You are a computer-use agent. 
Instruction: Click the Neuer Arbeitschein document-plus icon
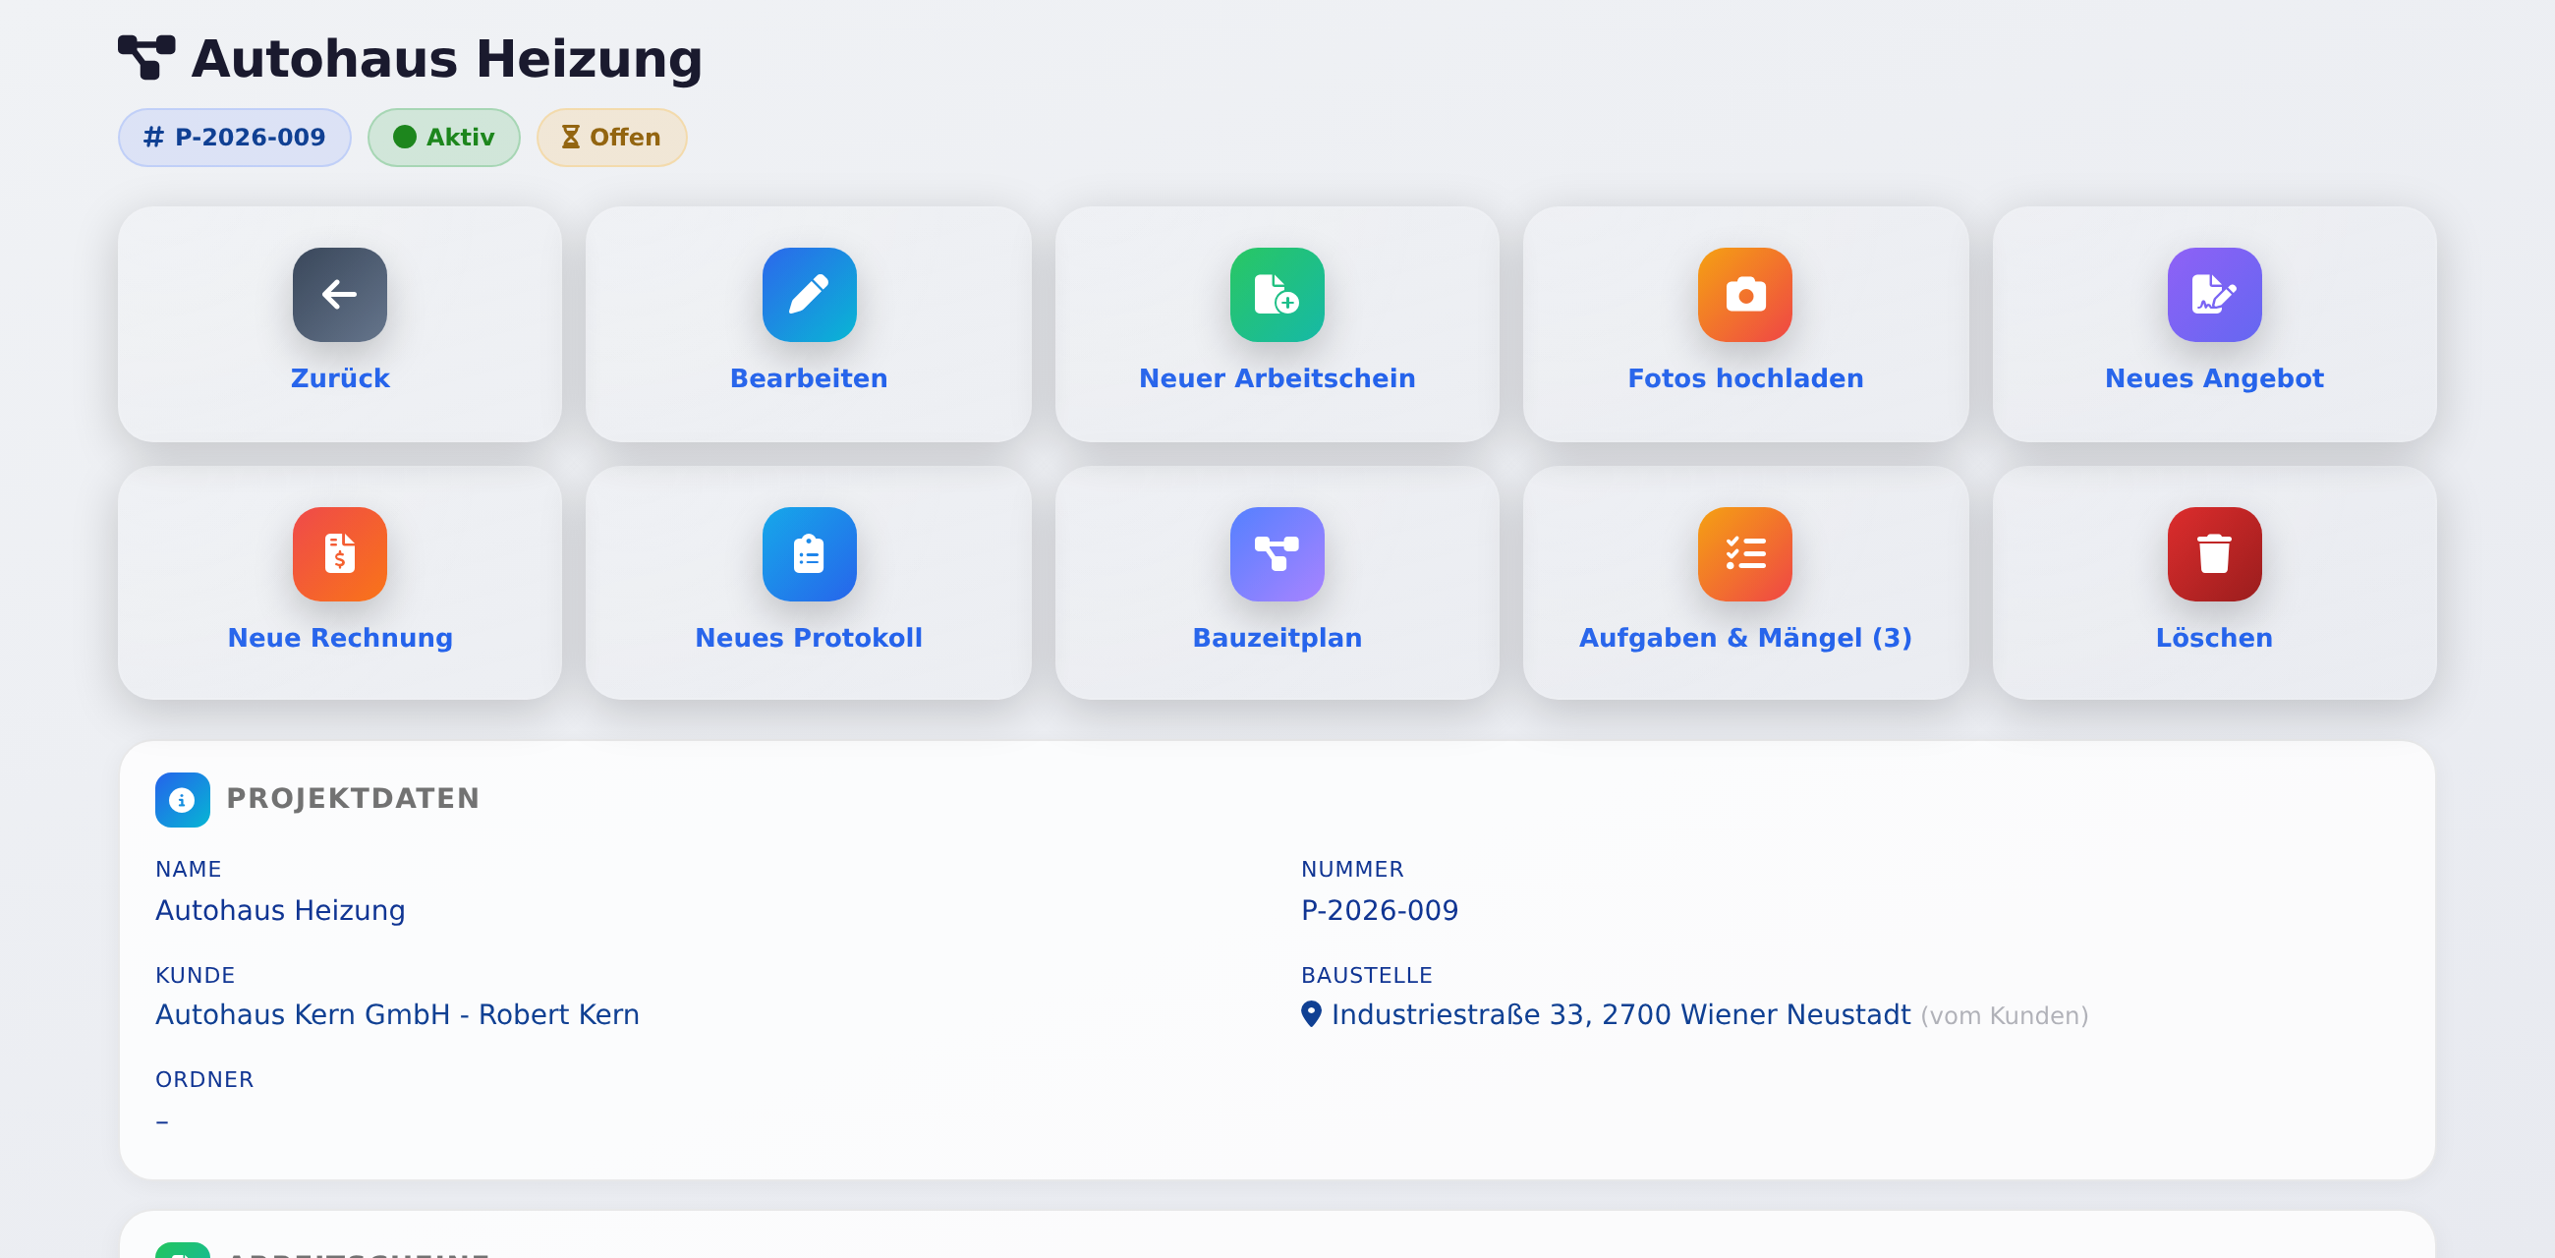1277,295
